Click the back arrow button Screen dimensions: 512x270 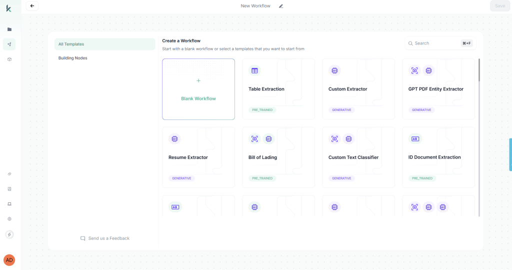click(x=32, y=6)
